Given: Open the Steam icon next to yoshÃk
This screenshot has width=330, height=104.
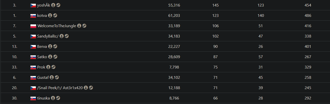Looking at the screenshot, I should pyautogui.click(x=58, y=5).
